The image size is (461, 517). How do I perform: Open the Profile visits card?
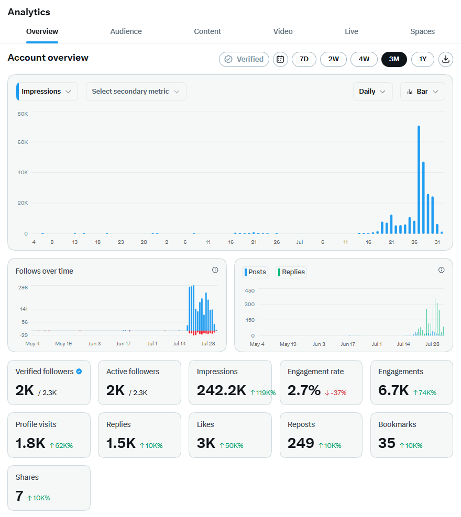[49, 435]
